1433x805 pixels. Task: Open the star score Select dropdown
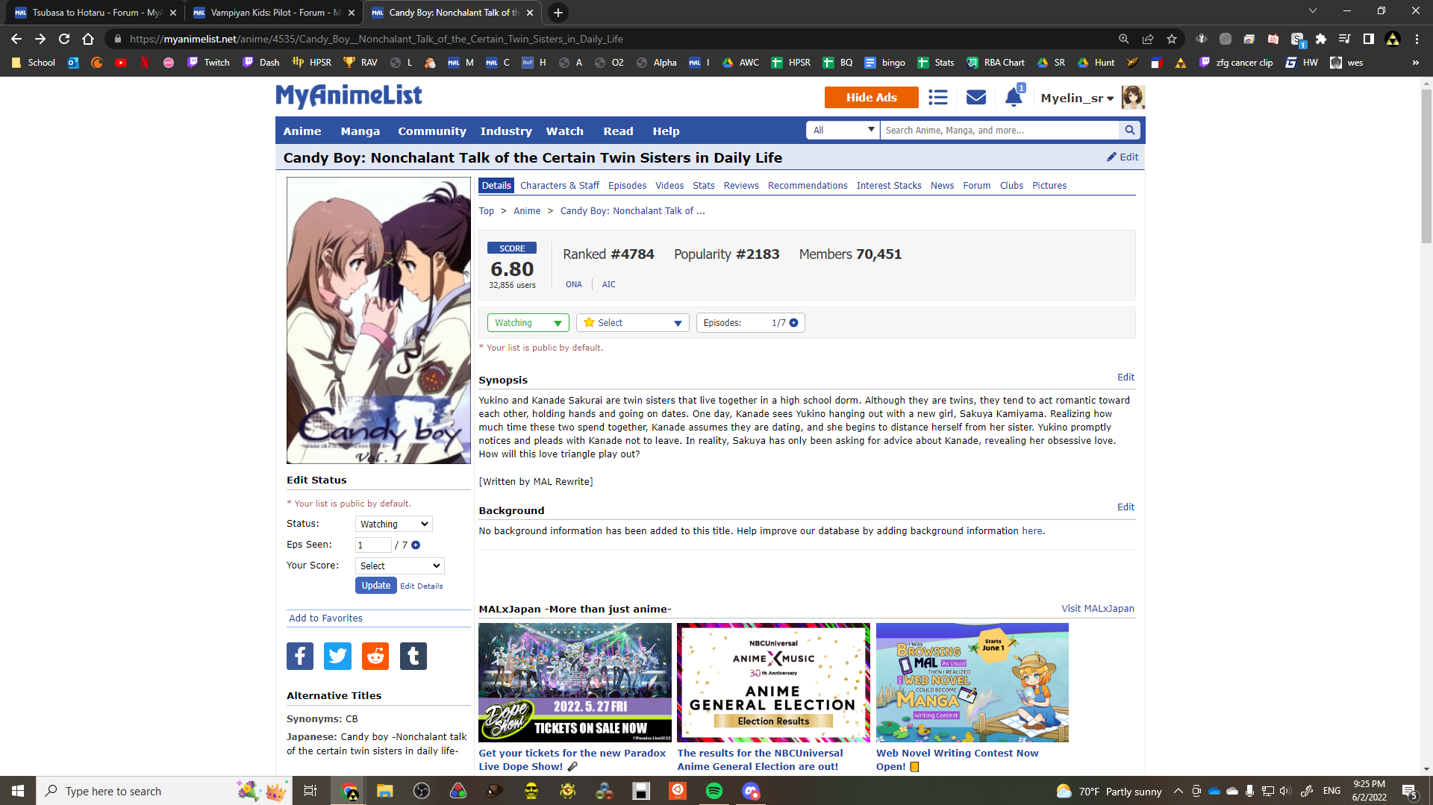coord(633,323)
